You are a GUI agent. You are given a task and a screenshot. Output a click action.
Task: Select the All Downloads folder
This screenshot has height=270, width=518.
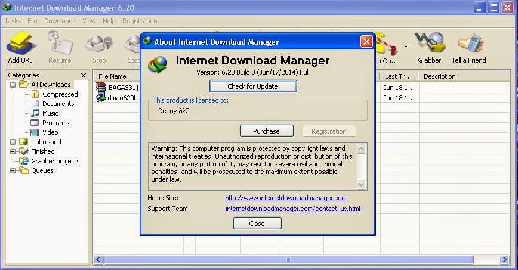click(51, 85)
